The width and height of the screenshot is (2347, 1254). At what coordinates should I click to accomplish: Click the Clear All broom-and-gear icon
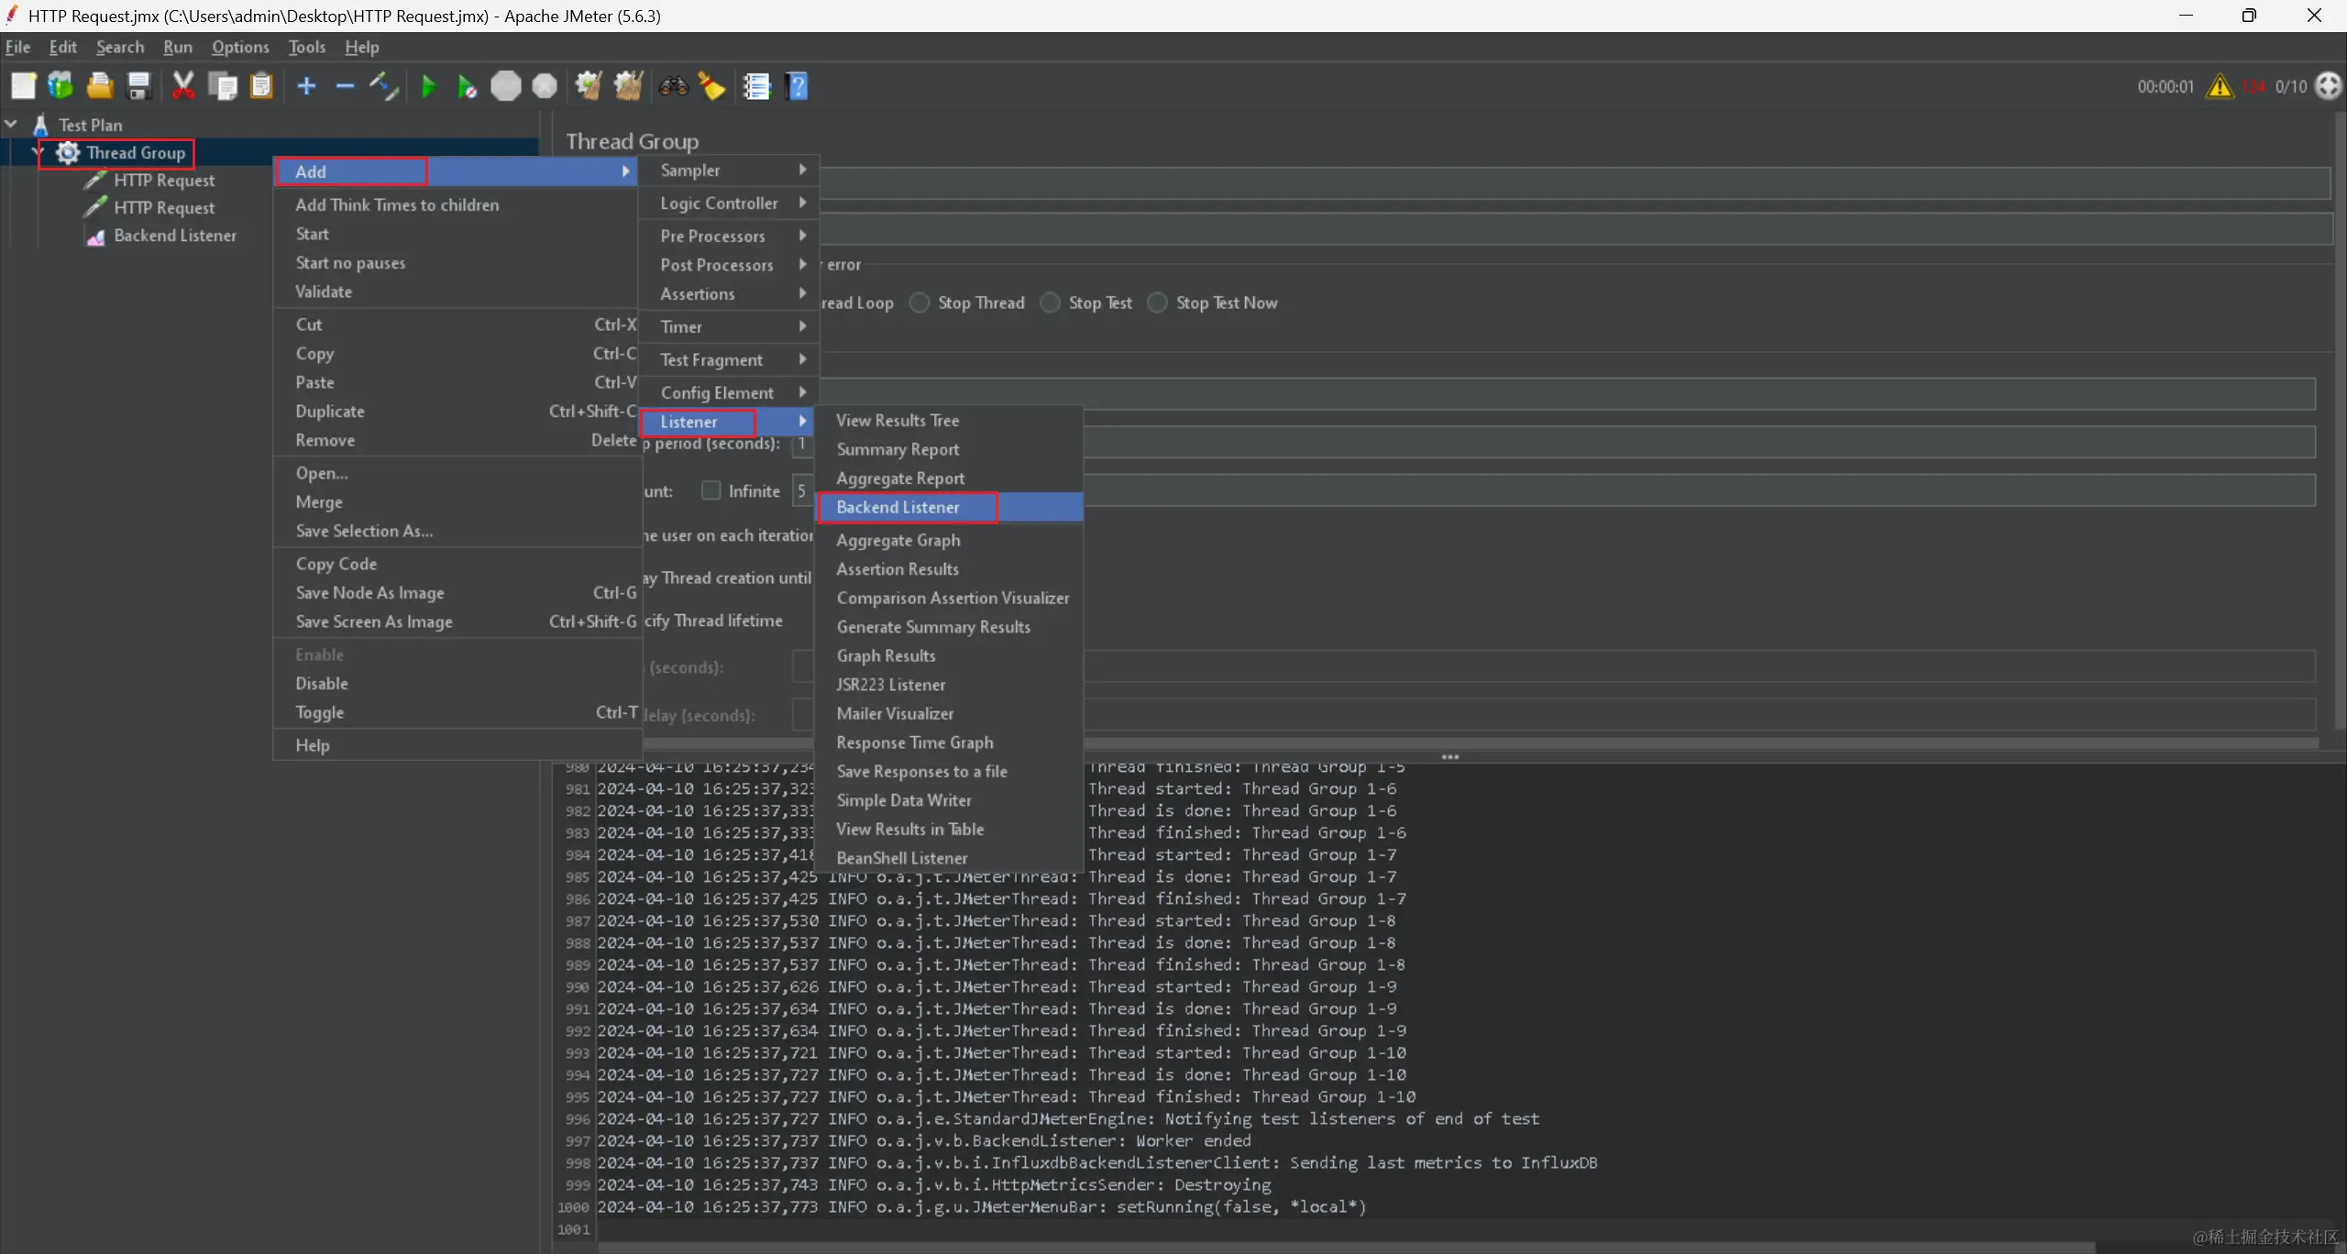[628, 87]
